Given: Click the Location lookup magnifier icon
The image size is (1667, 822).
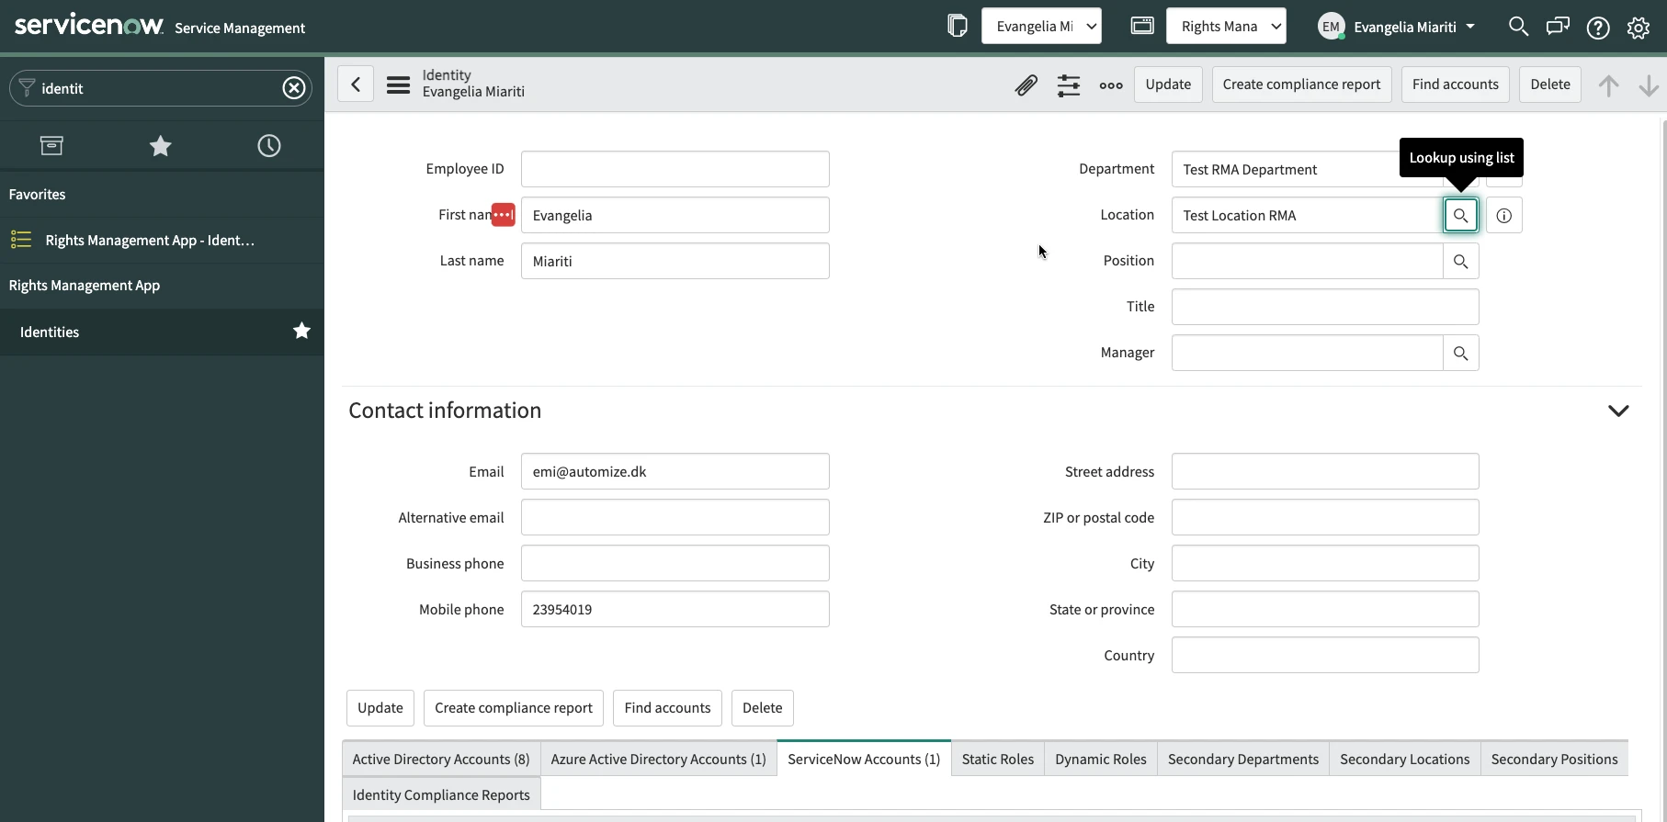Looking at the screenshot, I should coord(1460,216).
